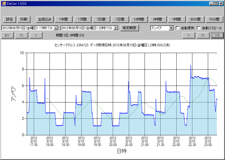Click the EleCon app icon in title bar
This screenshot has width=225, height=160.
[4, 4]
